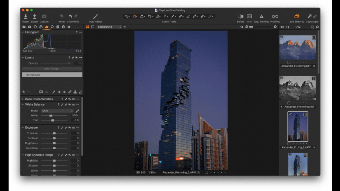This screenshot has width=340, height=191.
Task: Select Healing Mask bandage in Layers panel
Action: tap(70, 92)
